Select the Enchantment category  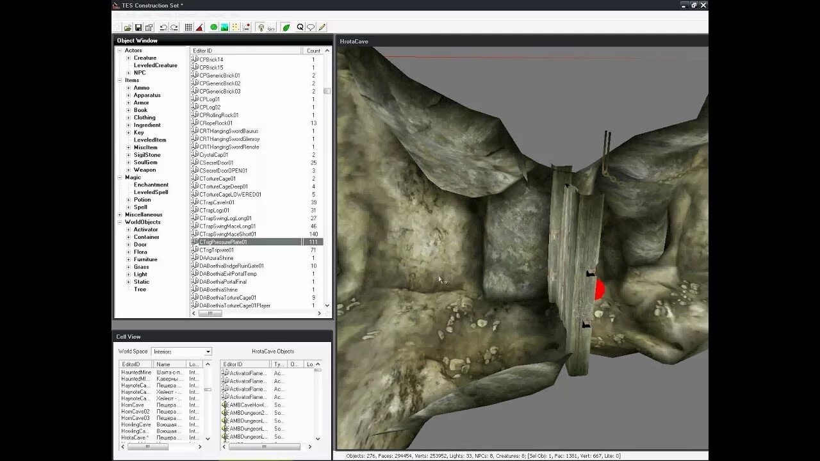[x=151, y=185]
